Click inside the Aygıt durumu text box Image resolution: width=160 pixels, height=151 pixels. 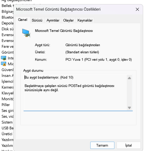click(78, 93)
